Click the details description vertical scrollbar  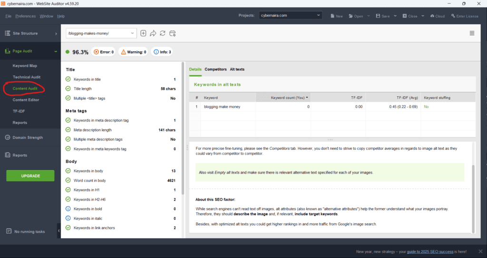(x=473, y=198)
